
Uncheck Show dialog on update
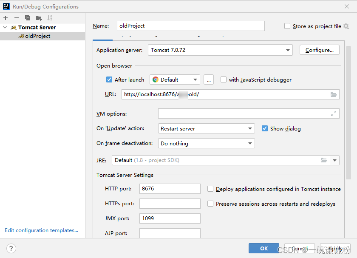click(x=264, y=128)
